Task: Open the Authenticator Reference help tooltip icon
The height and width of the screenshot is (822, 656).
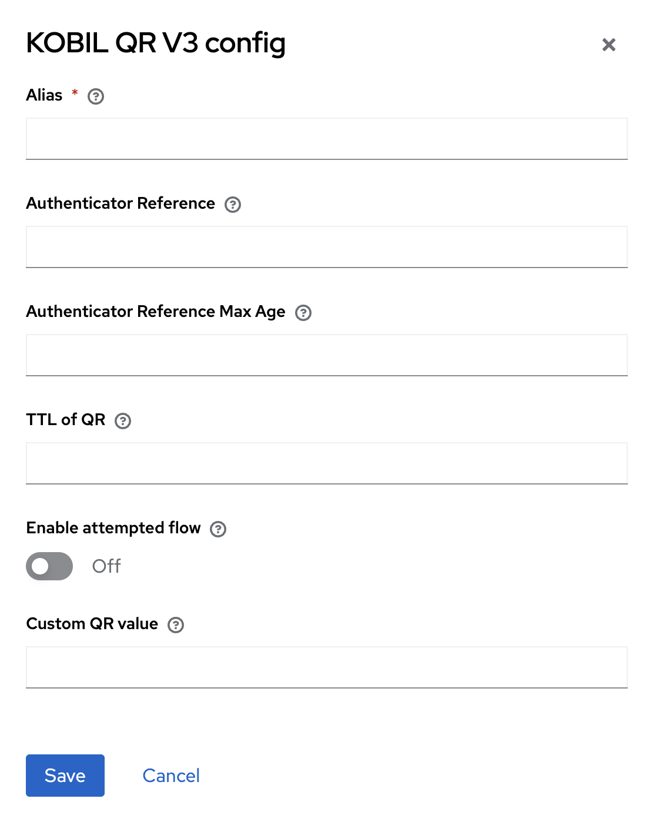Action: 233,205
